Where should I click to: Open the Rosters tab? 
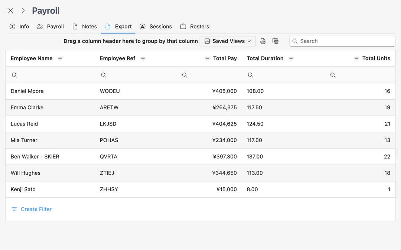coord(195,27)
